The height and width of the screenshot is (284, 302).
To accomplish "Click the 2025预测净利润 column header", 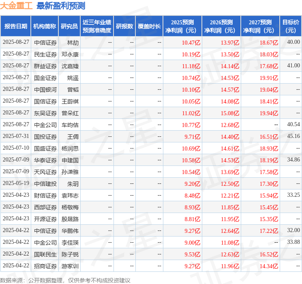I will coord(182,26).
